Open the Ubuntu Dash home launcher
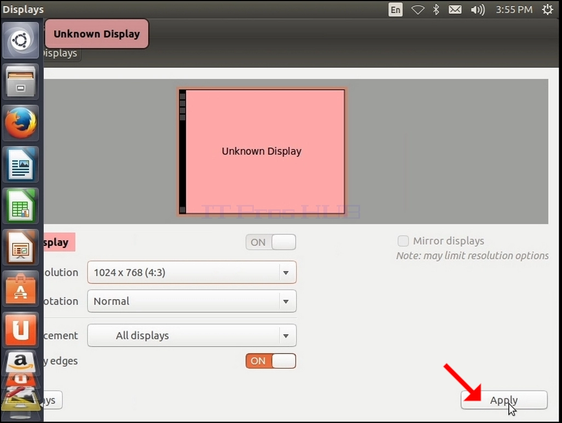 point(20,40)
